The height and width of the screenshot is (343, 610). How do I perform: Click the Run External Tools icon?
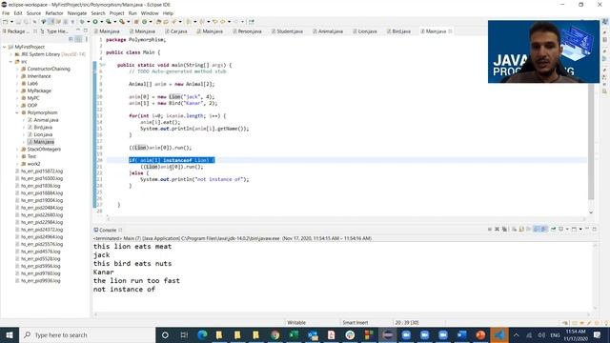[x=122, y=22]
